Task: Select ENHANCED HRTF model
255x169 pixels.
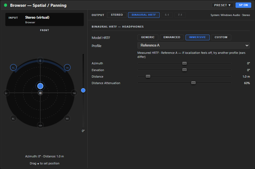Action: (x=172, y=37)
